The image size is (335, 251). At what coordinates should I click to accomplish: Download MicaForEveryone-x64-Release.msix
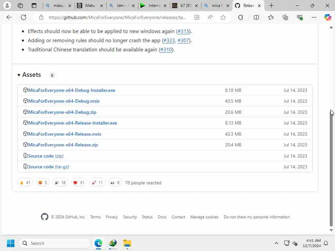click(65, 134)
